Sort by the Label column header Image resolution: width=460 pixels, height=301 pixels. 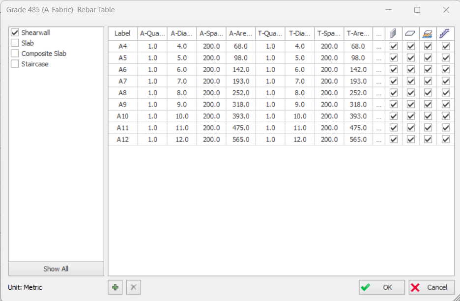(x=122, y=33)
